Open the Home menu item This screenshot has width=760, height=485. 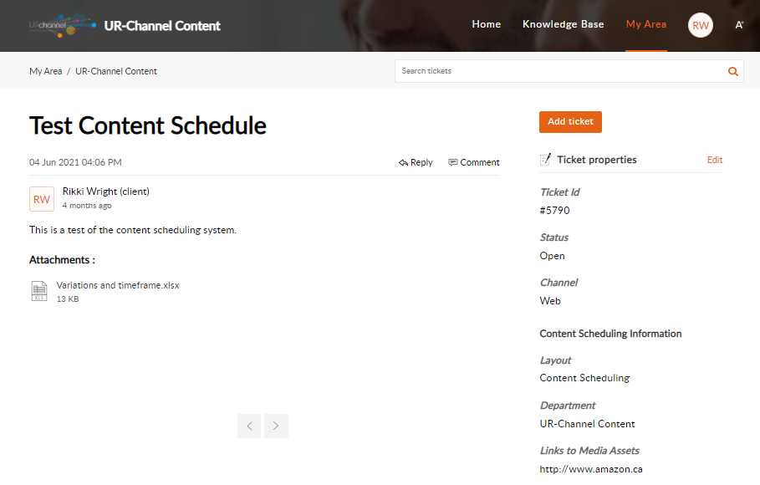[x=486, y=24]
